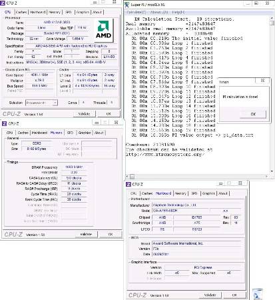Click the 'PI calculation is done!' message text
The image size is (275, 300).
[x=240, y=97]
